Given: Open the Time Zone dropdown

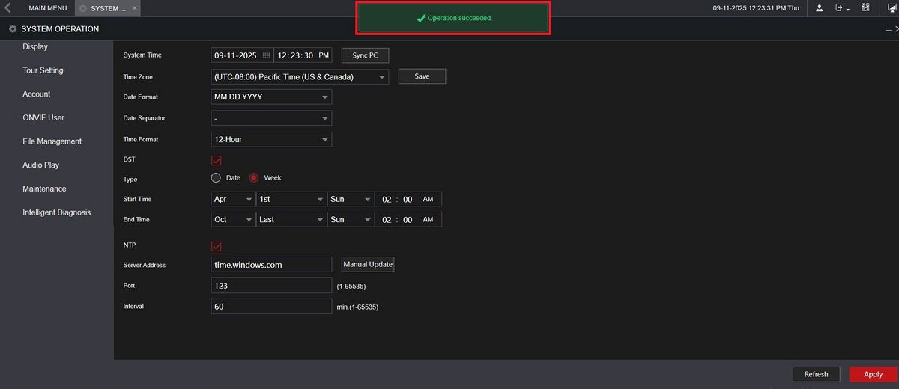Looking at the screenshot, I should click(x=300, y=76).
